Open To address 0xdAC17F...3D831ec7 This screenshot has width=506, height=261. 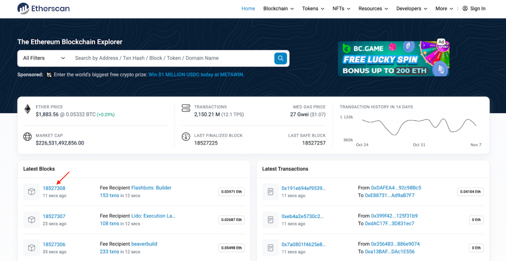pos(389,224)
